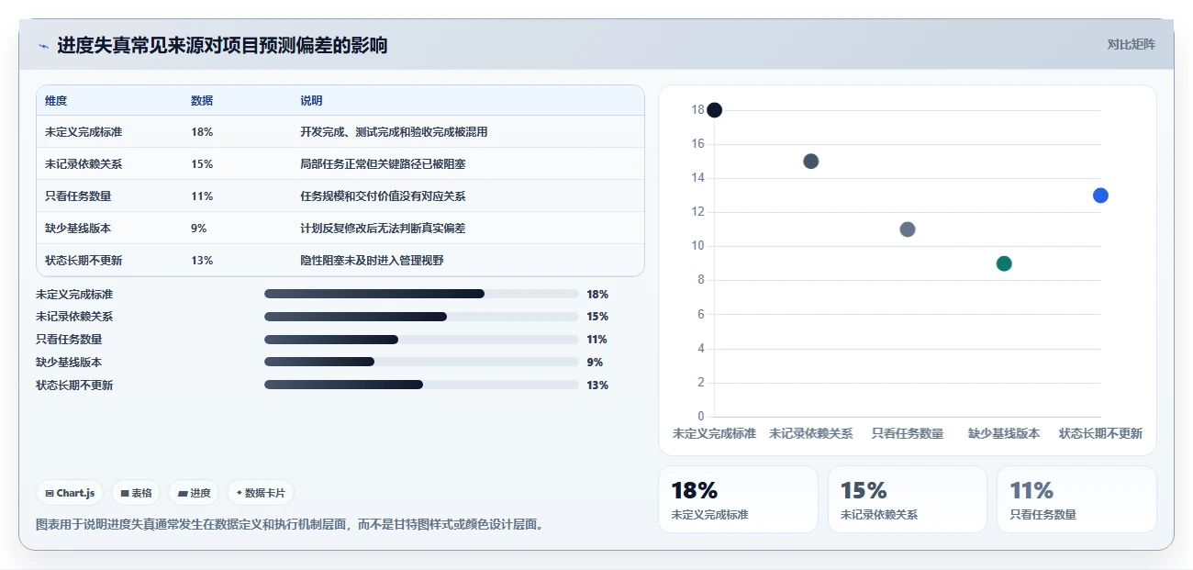Click the Chart.js tag chip
This screenshot has width=1193, height=570.
[71, 493]
